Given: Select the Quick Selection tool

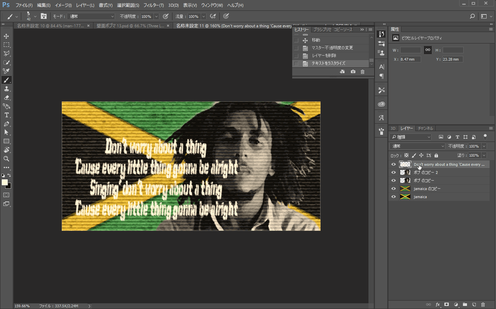Looking at the screenshot, I should [6, 62].
